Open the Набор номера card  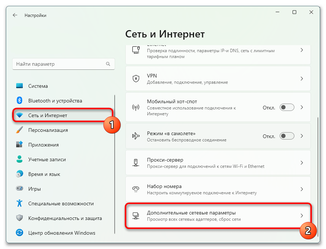[218, 189]
